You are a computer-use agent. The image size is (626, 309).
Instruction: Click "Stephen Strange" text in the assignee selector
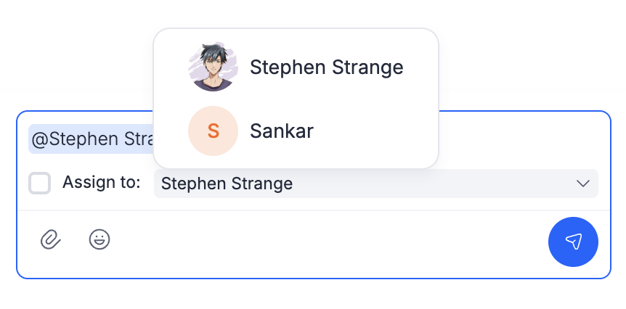pyautogui.click(x=227, y=184)
